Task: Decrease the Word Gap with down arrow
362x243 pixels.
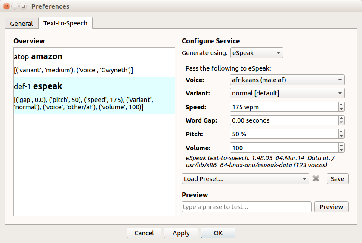Action: click(x=341, y=123)
